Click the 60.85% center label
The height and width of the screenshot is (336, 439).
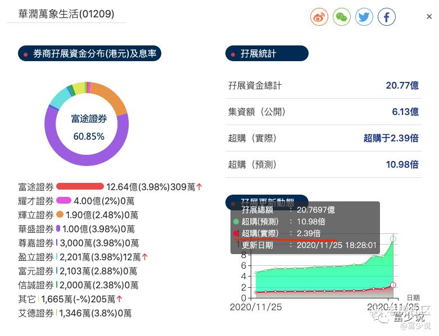pos(89,136)
